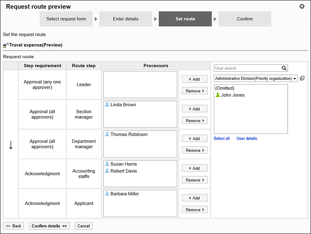The height and width of the screenshot is (234, 311).
Task: Cancel the request route setup
Action: pyautogui.click(x=84, y=226)
